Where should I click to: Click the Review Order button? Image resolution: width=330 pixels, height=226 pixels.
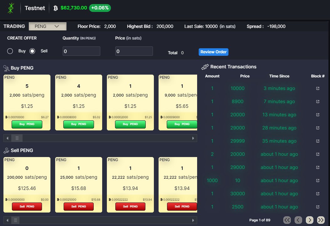tap(213, 52)
